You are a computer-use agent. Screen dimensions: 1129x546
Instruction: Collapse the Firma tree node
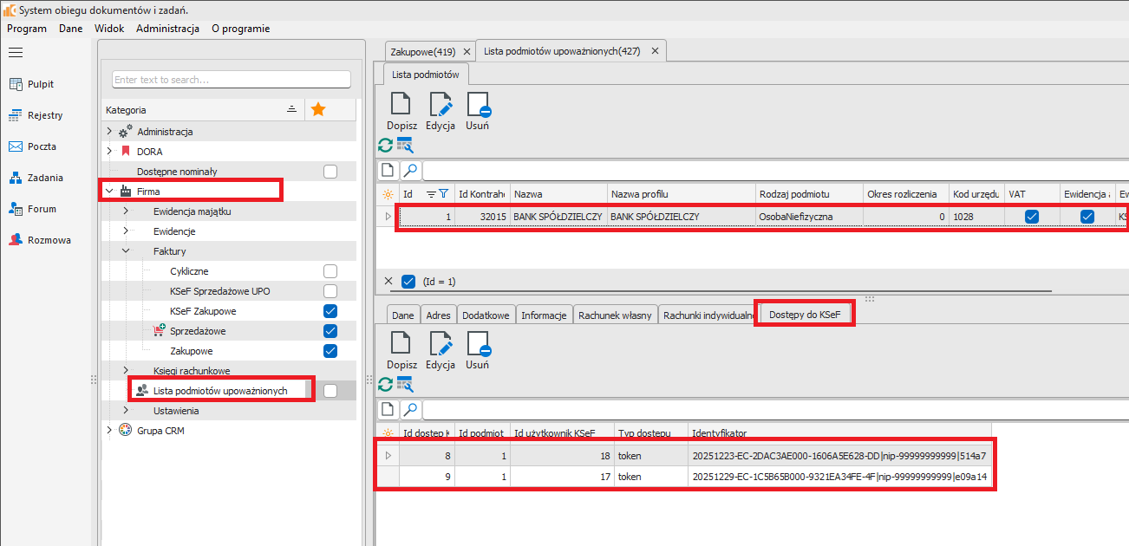pyautogui.click(x=109, y=192)
